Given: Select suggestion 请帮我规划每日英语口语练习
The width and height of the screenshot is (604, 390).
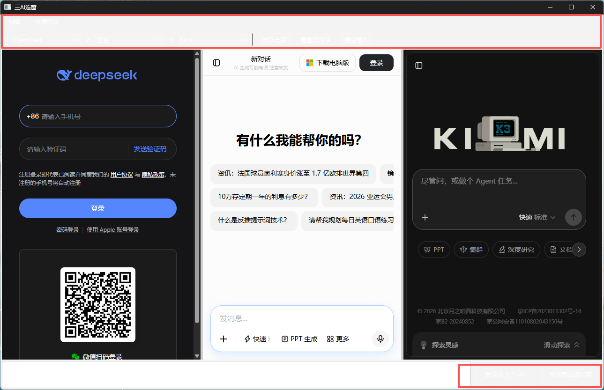Looking at the screenshot, I should click(347, 221).
